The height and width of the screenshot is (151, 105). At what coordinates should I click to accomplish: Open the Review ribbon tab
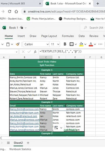click(94, 36)
